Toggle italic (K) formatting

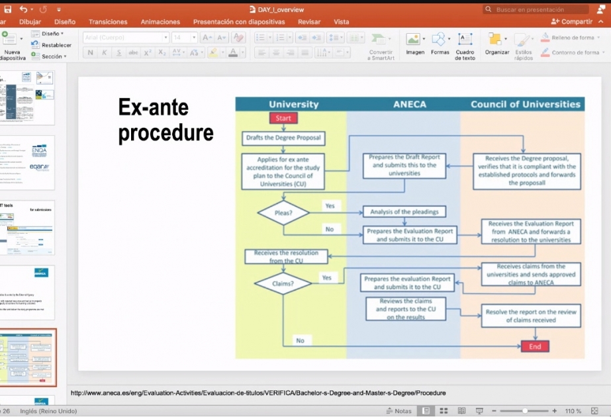[x=105, y=52]
